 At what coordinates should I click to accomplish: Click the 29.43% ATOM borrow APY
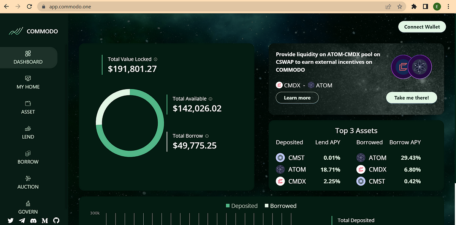point(411,158)
